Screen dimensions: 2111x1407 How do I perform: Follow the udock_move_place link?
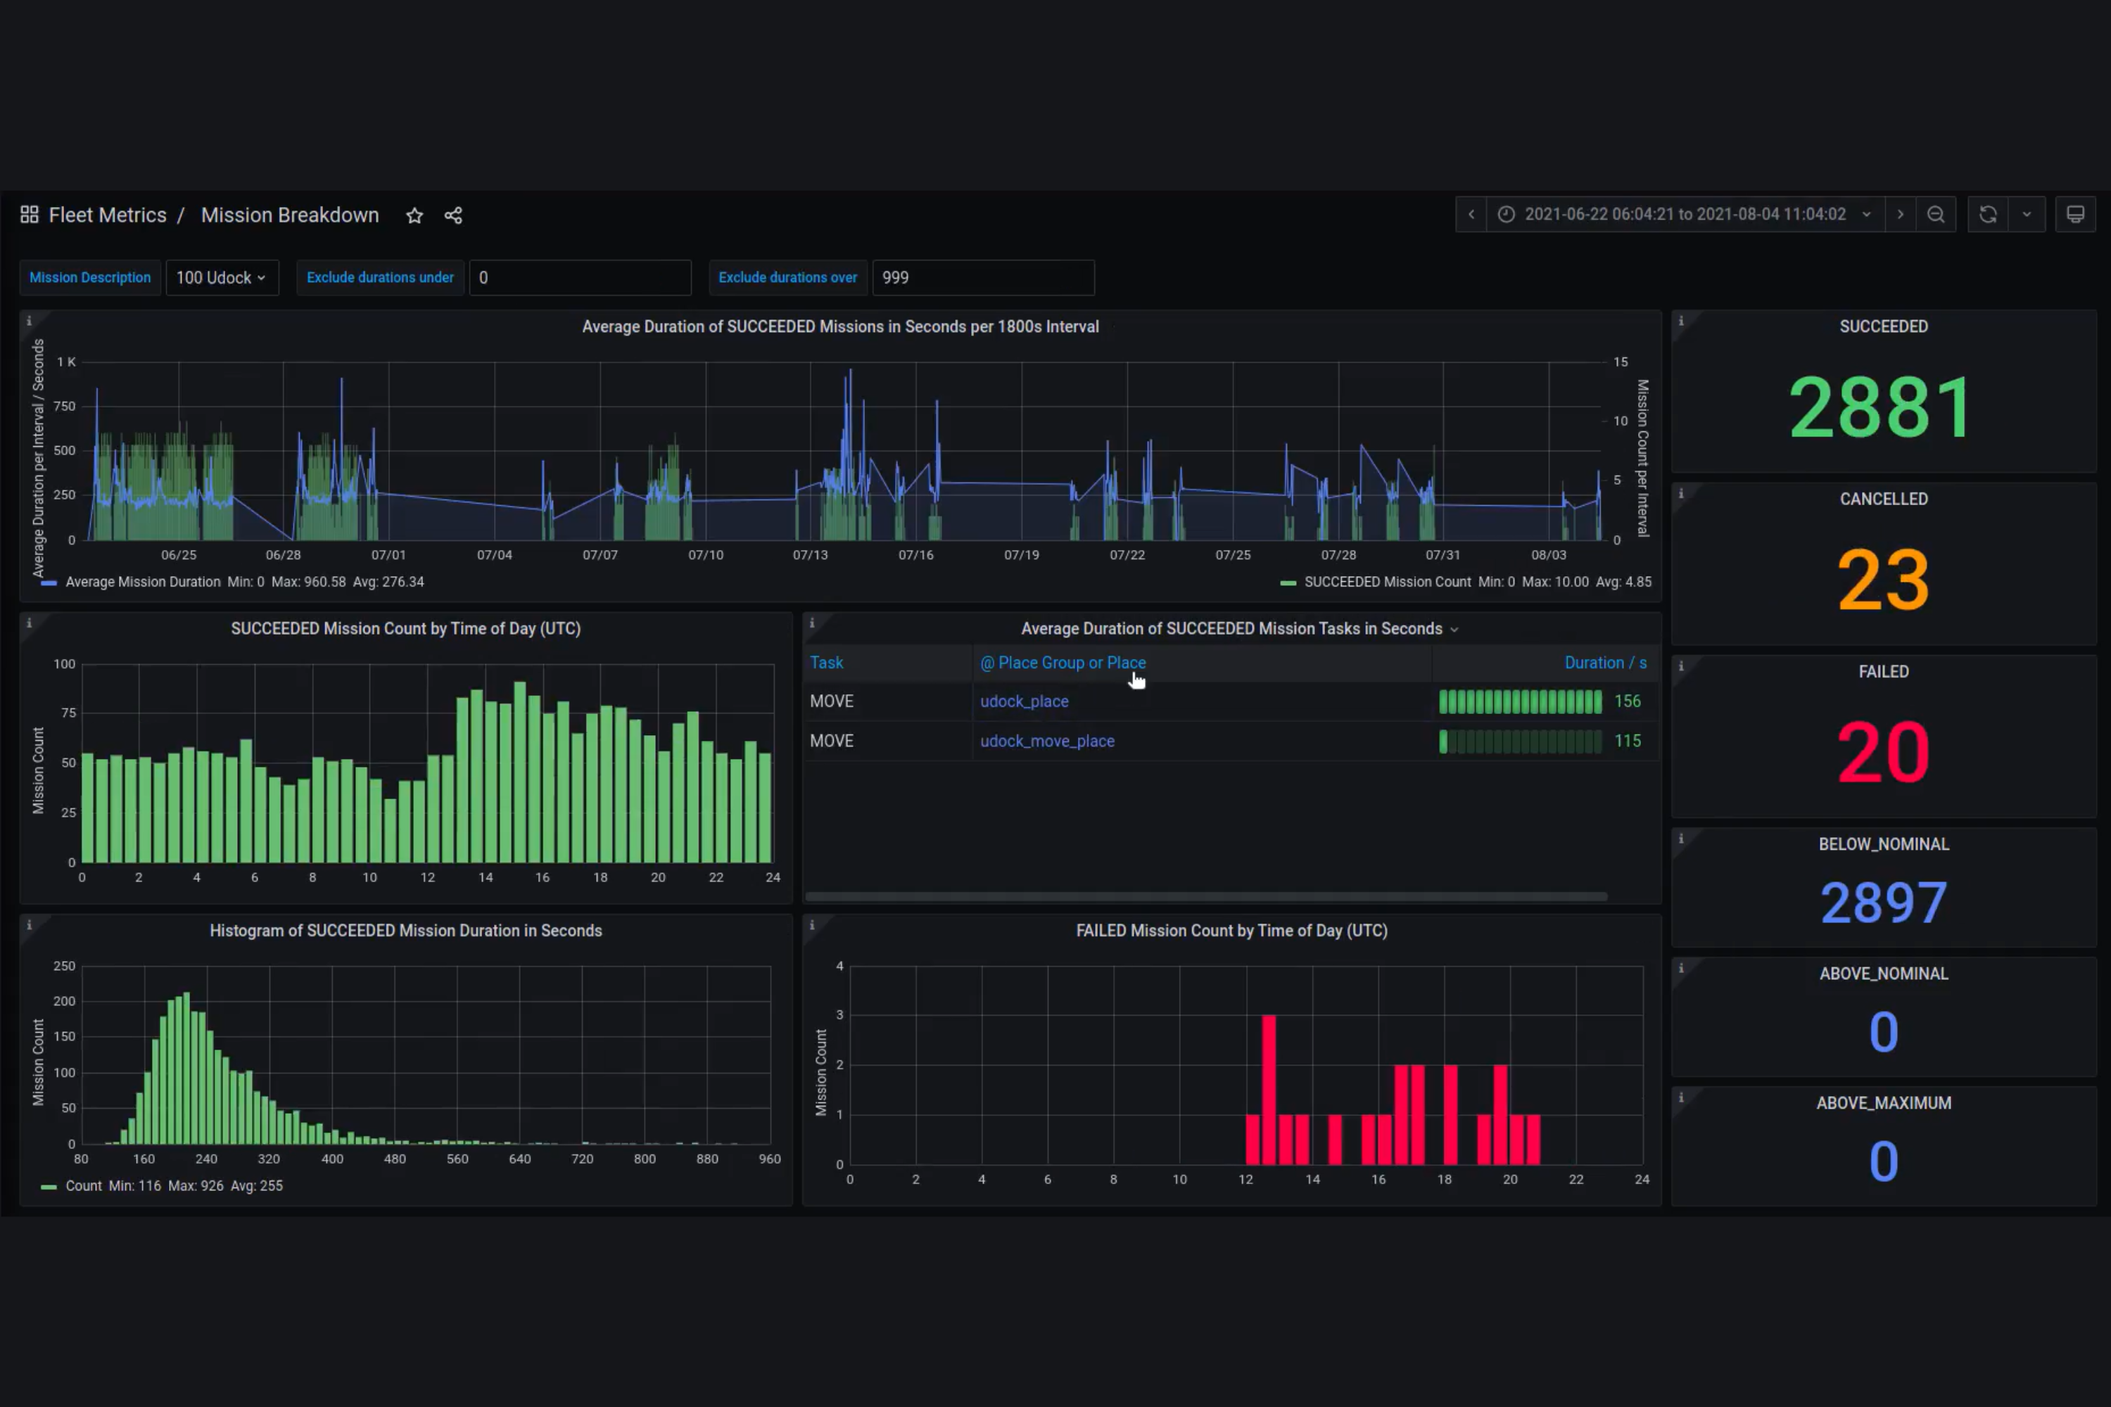(x=1046, y=740)
